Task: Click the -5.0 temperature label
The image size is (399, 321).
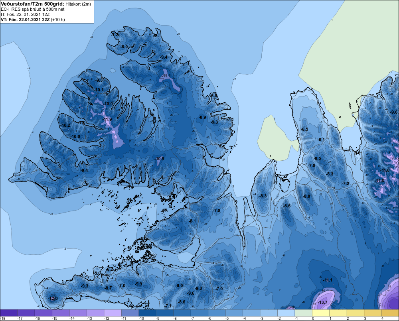Action: tap(98, 273)
